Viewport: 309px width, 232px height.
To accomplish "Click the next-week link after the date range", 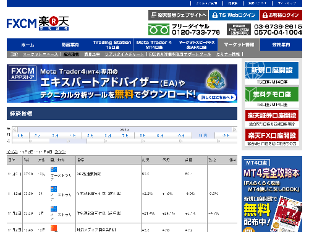I will click(x=60, y=152).
